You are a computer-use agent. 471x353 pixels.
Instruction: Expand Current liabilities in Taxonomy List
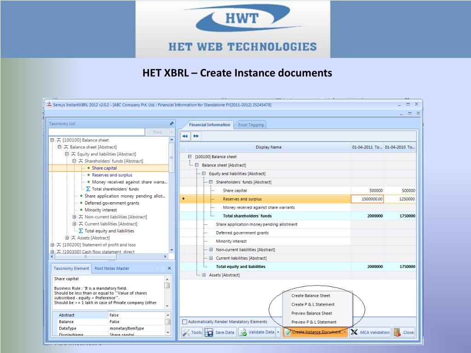[x=74, y=224]
